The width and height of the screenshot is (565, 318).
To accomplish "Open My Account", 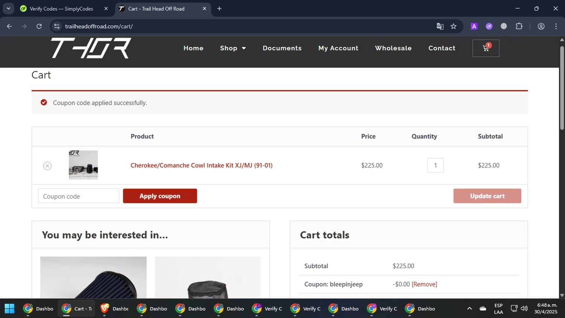I will point(338,48).
